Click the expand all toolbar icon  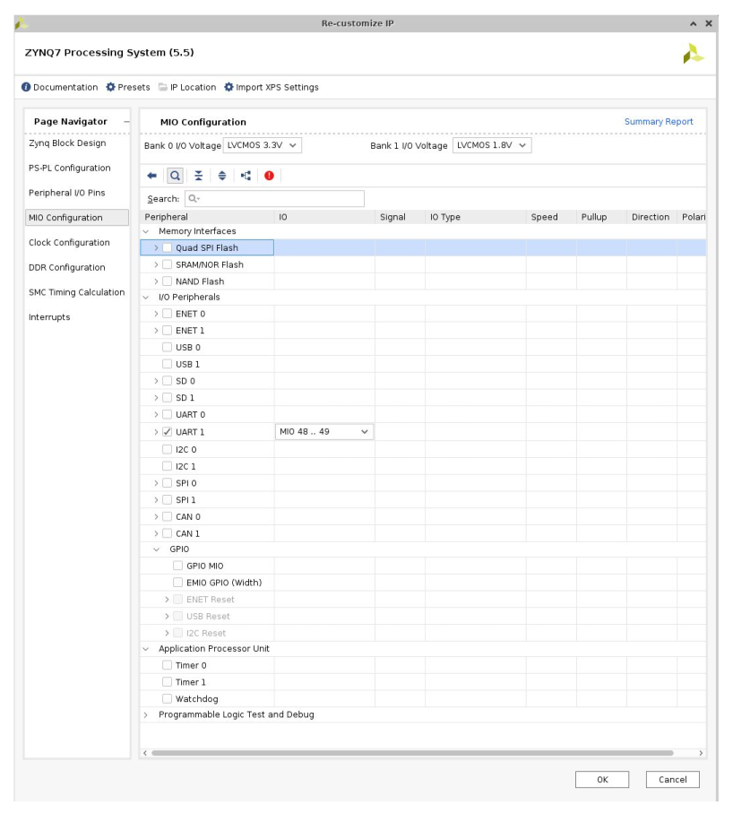pyautogui.click(x=222, y=176)
